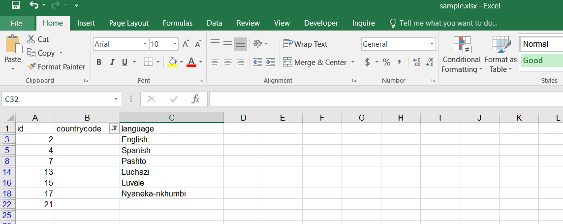
Task: Click the Center align icon
Action: click(227, 62)
